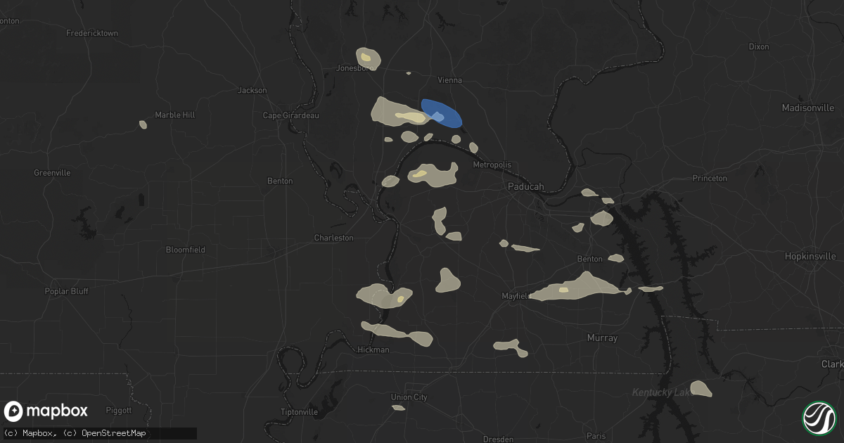Click the Benton label near Kentucky Lake
The image size is (844, 443).
click(x=589, y=259)
